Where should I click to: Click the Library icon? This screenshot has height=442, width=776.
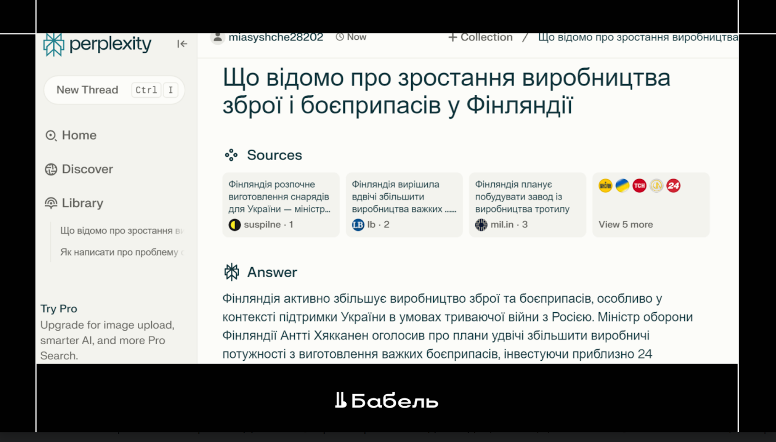51,203
